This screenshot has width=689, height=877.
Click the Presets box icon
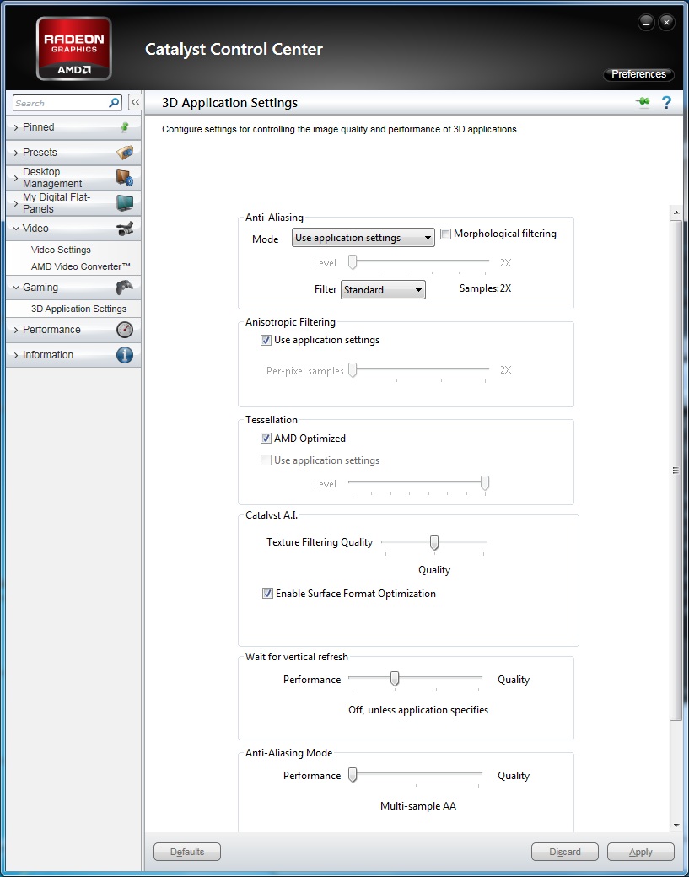125,152
